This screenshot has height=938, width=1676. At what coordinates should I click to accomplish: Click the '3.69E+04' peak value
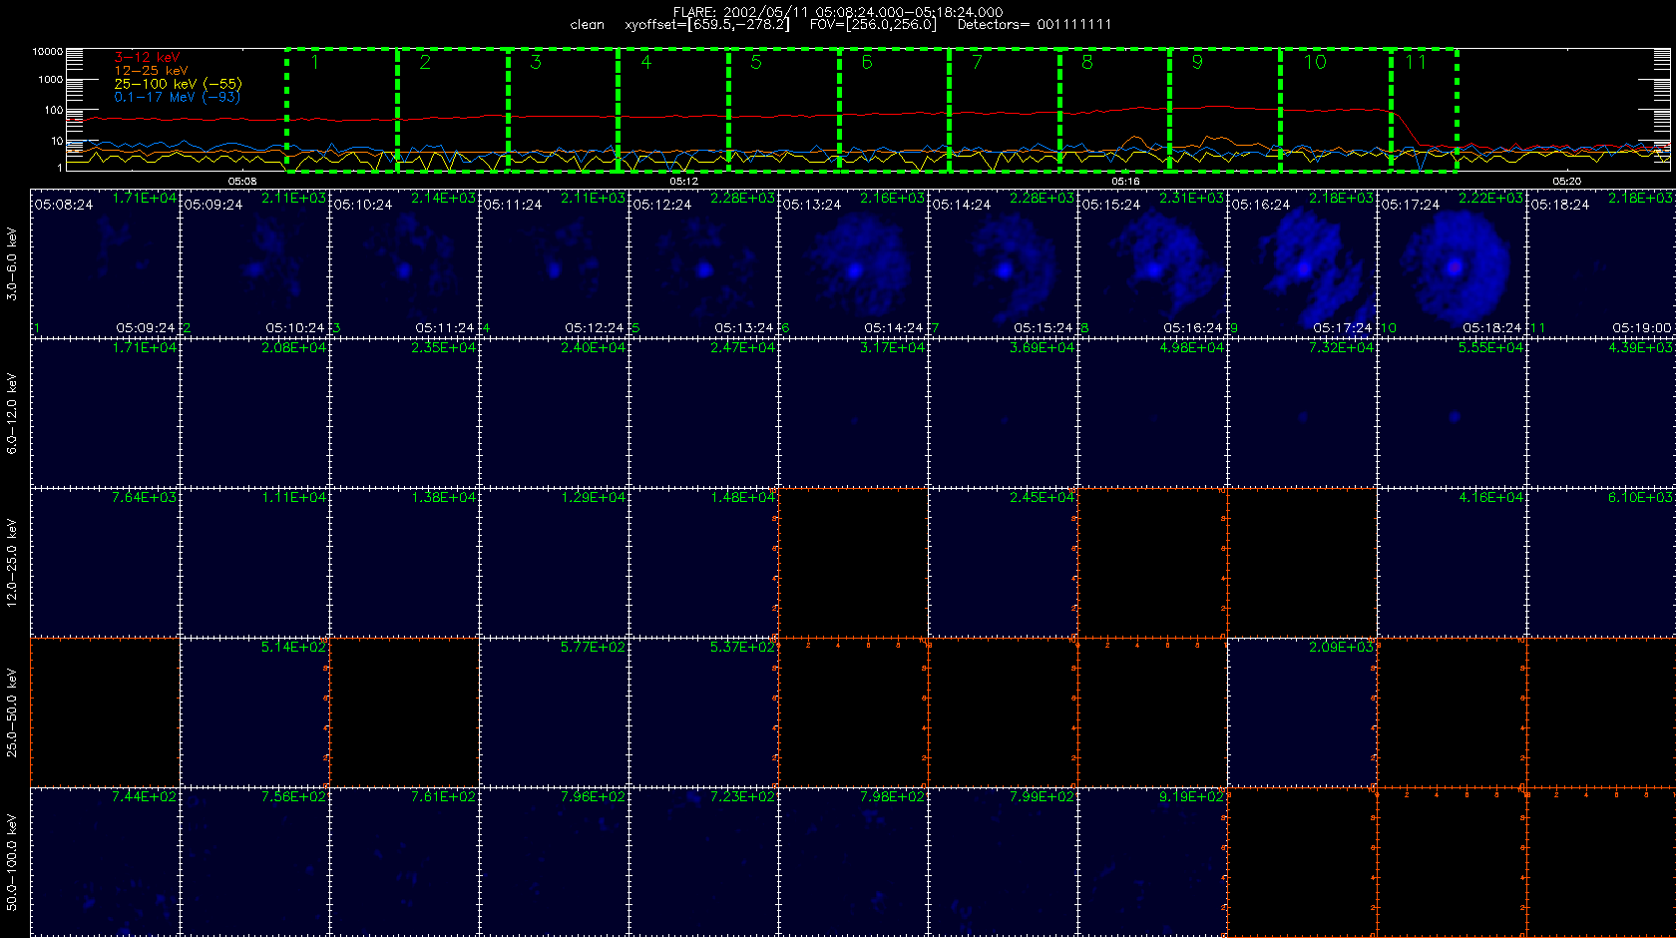pyautogui.click(x=1042, y=348)
